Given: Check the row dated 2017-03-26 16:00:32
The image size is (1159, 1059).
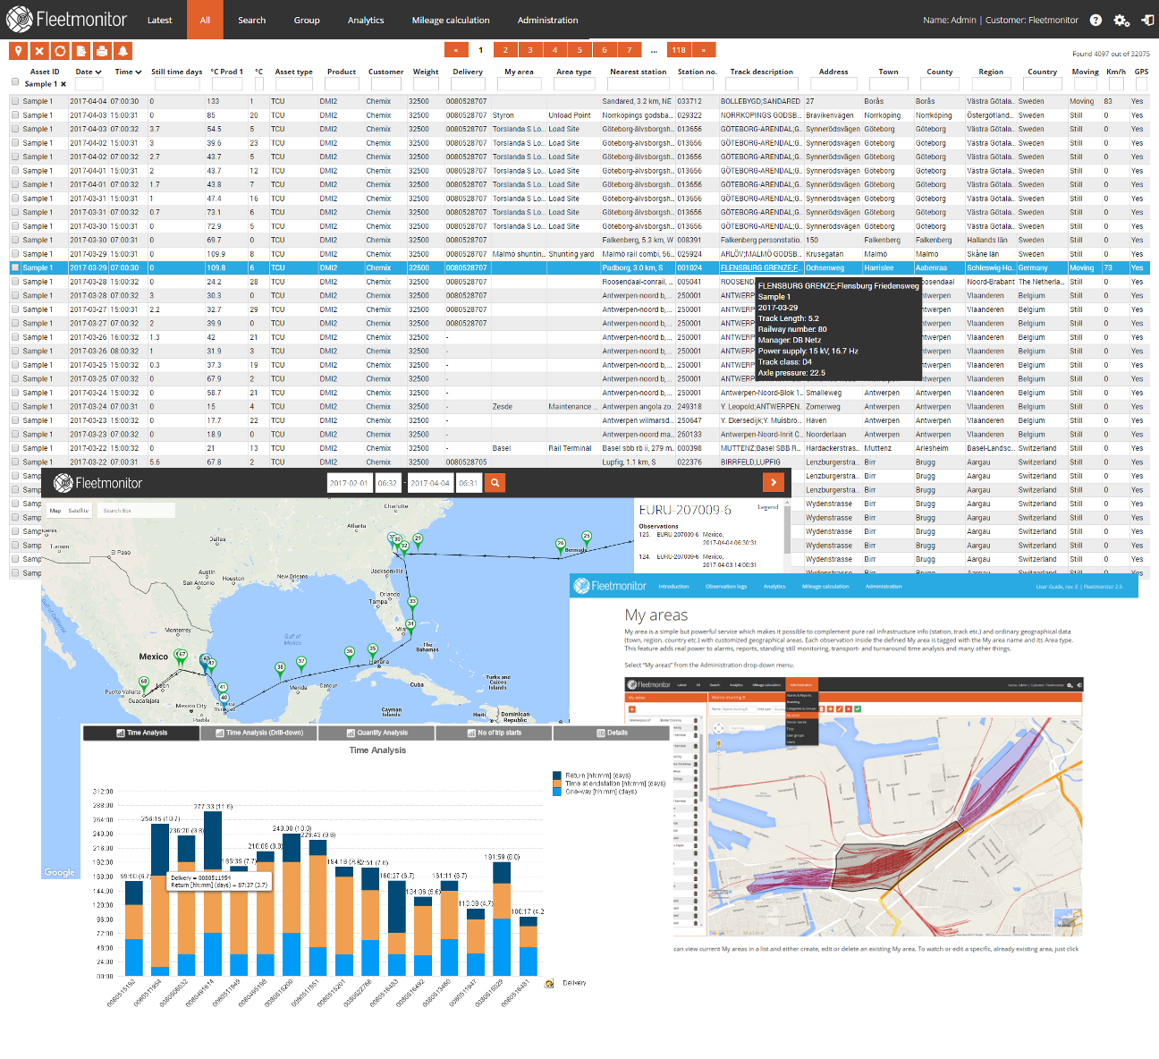Looking at the screenshot, I should tap(15, 337).
